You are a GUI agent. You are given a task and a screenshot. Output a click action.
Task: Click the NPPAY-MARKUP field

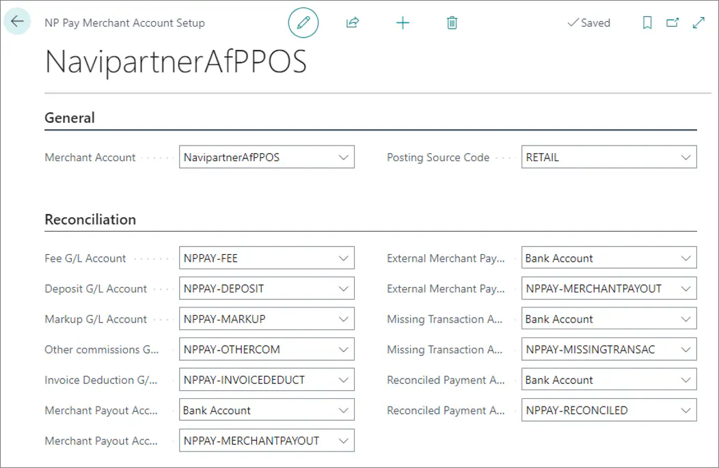click(267, 319)
